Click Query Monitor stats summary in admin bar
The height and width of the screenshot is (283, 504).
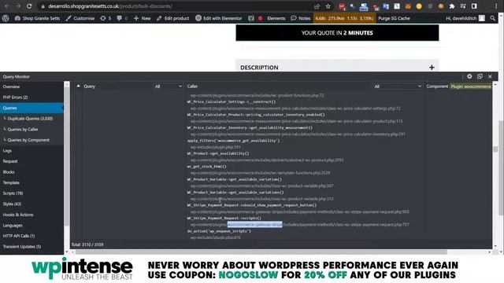[x=344, y=18]
